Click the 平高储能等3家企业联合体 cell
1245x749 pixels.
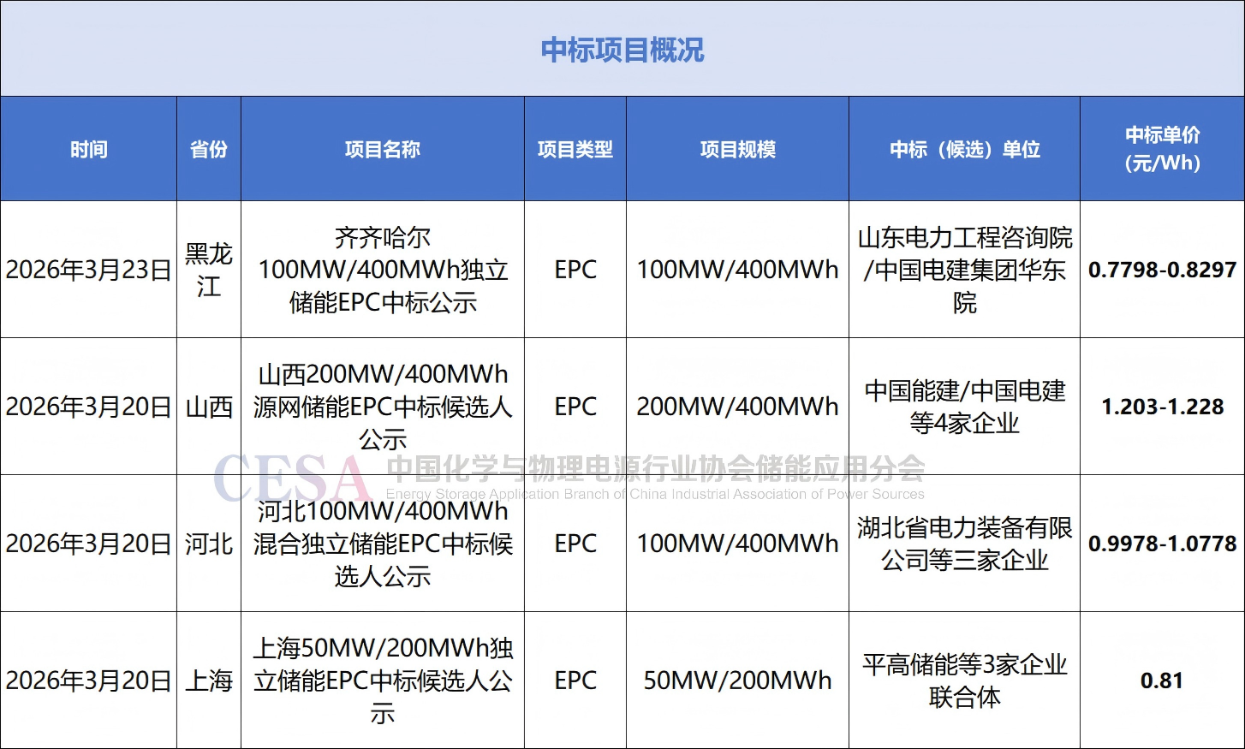[x=964, y=681]
